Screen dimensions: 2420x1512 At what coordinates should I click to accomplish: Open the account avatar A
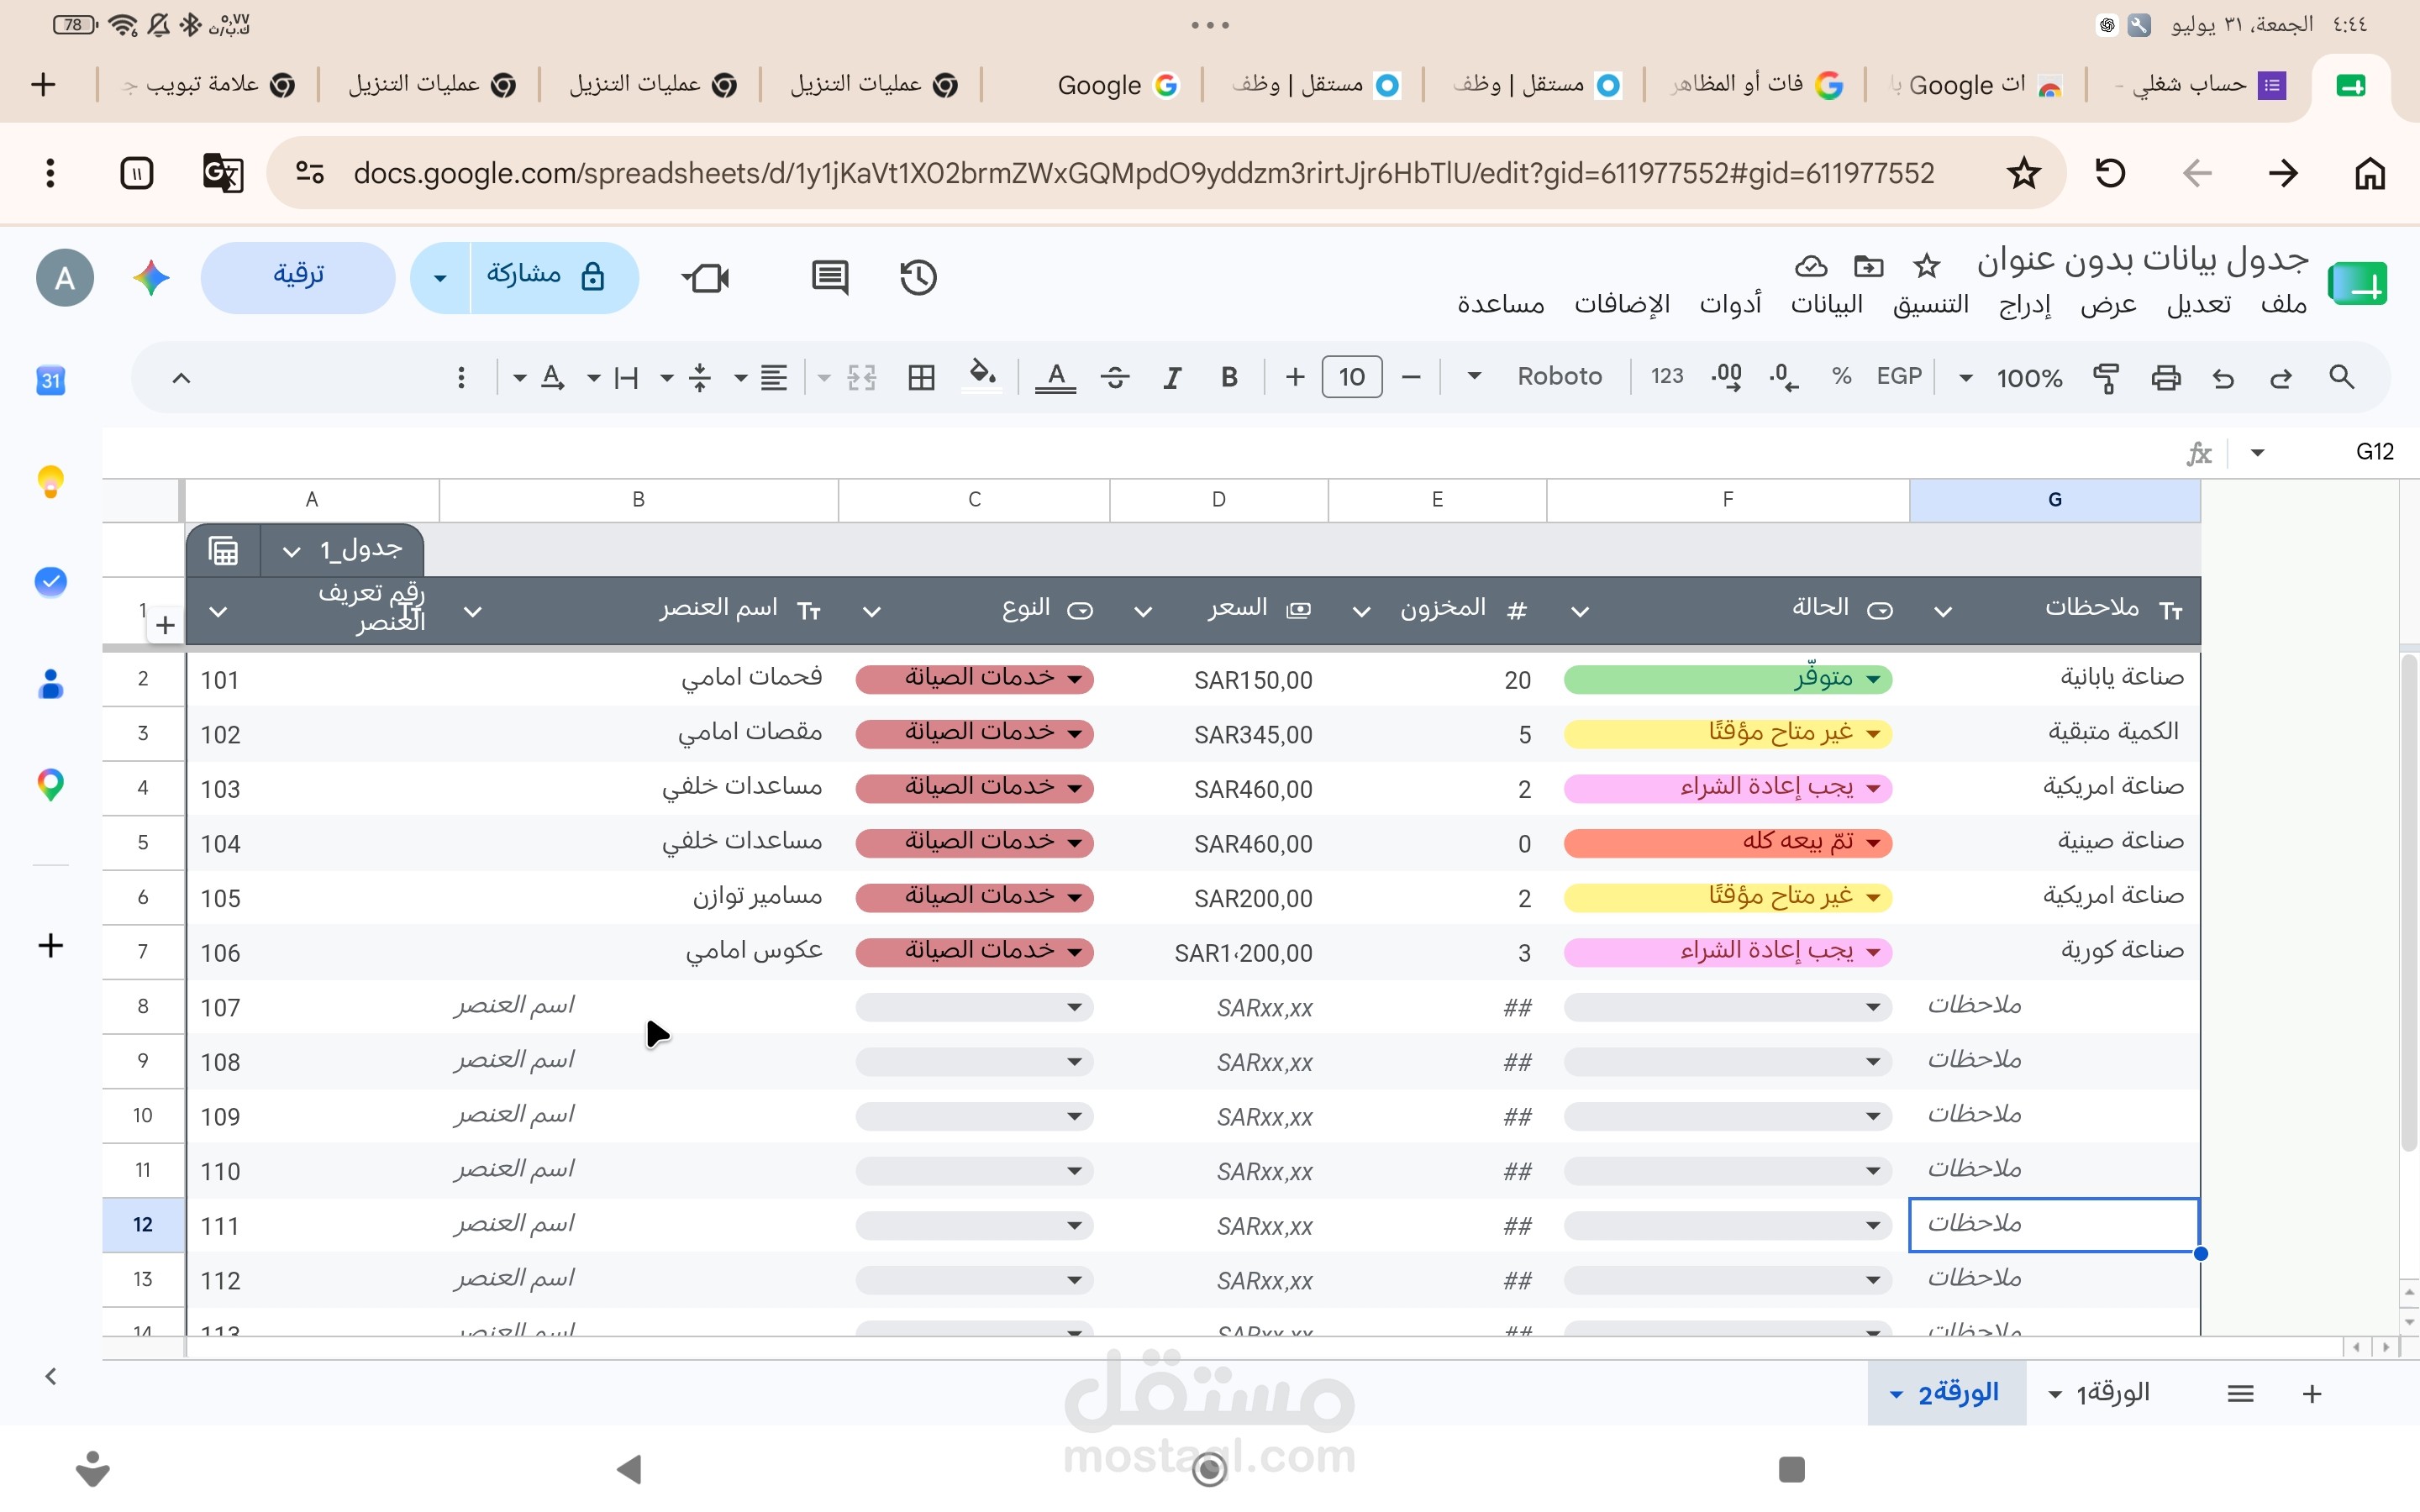click(x=65, y=277)
